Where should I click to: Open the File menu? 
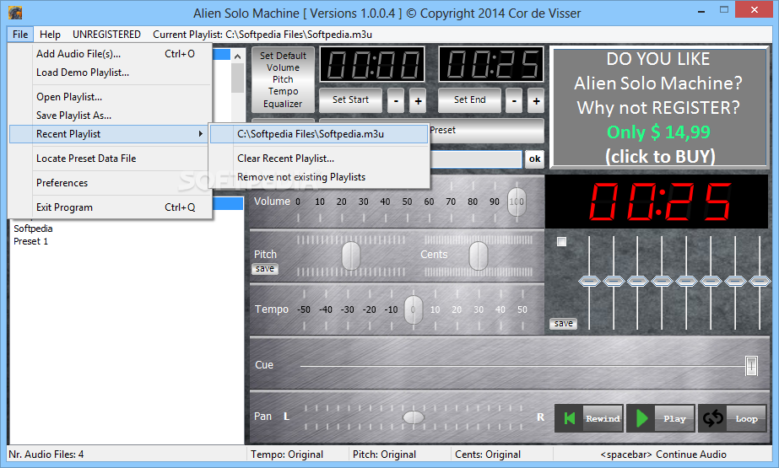(x=20, y=35)
